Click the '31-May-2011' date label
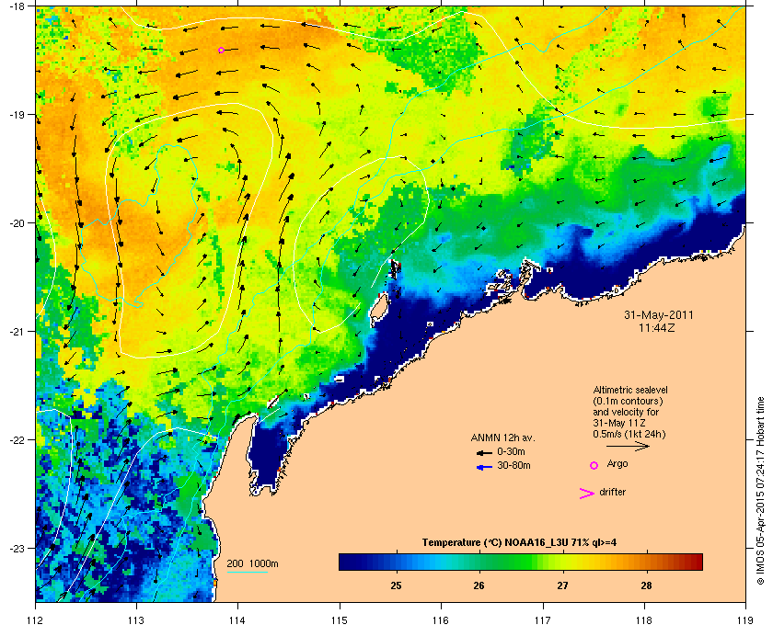 click(659, 315)
